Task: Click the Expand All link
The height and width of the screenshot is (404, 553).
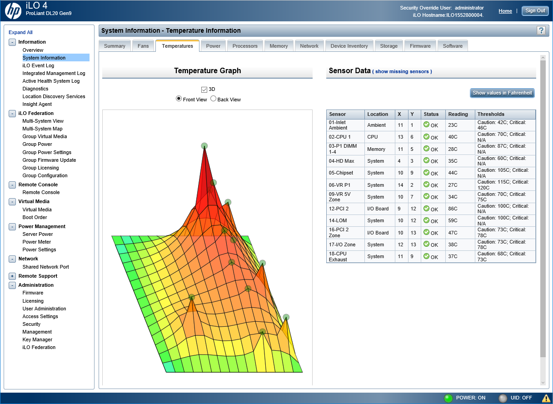Action: pyautogui.click(x=20, y=32)
